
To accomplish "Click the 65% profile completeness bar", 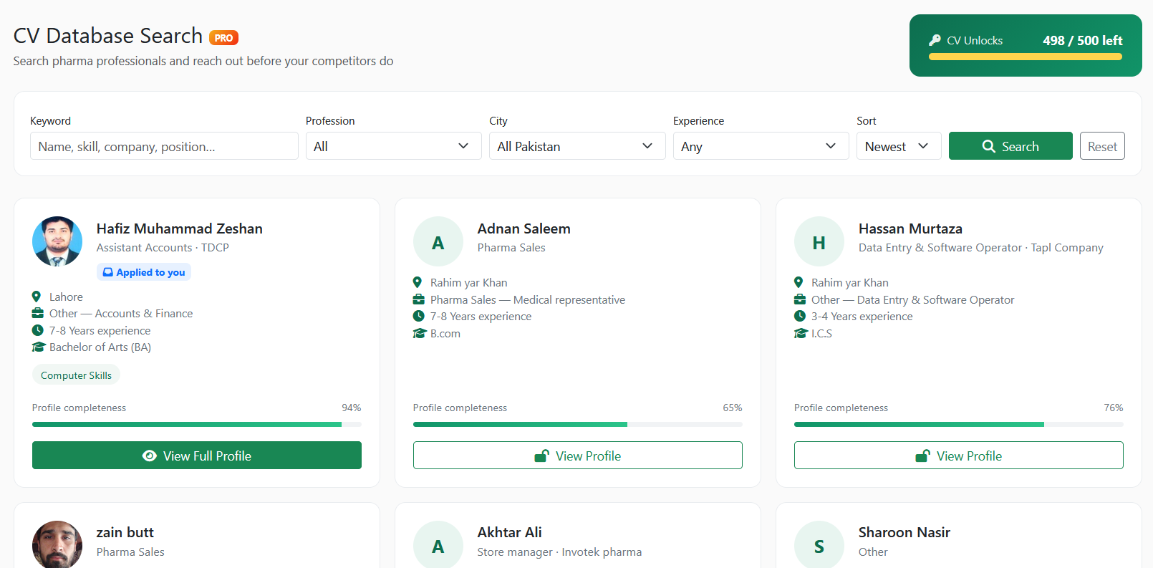I will click(x=578, y=424).
